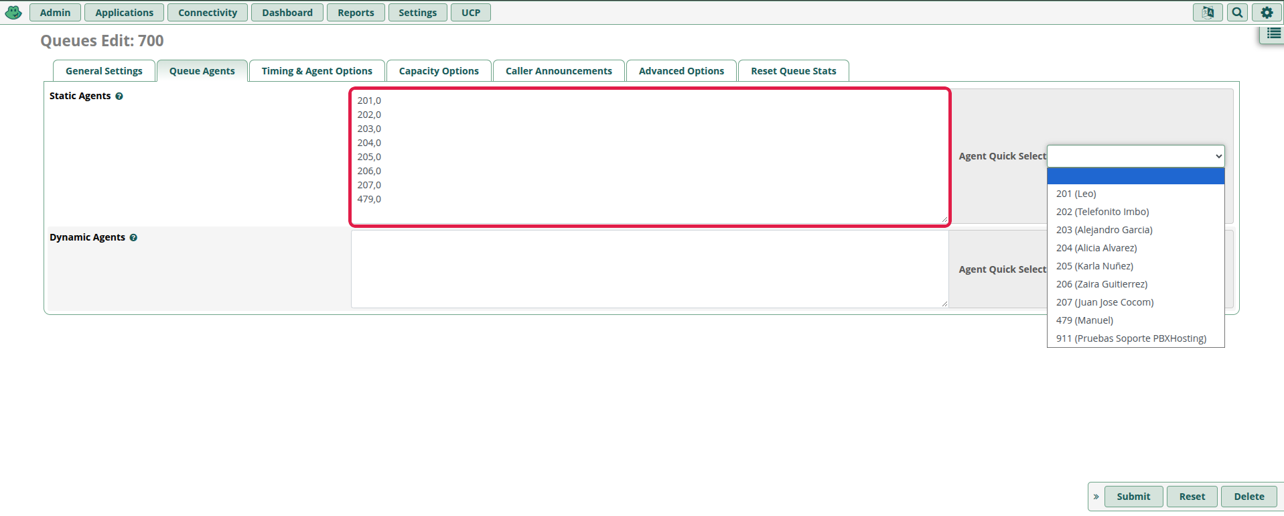Click the 'Dynamic Agents' label
The height and width of the screenshot is (516, 1284).
pos(87,237)
